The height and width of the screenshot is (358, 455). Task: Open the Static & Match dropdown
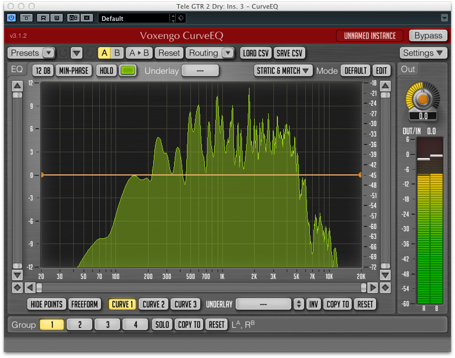[284, 71]
